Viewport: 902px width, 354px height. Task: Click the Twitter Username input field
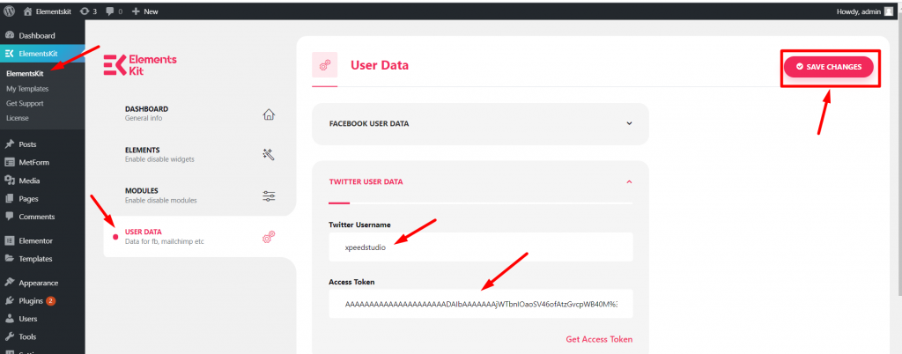[480, 247]
